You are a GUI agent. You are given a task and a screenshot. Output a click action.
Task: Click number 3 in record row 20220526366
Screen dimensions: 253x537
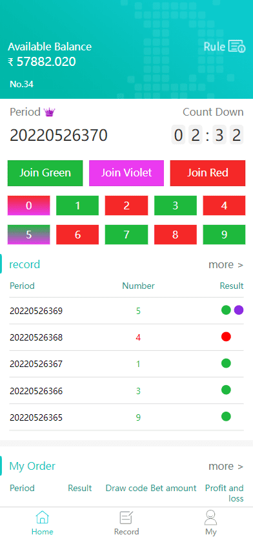click(138, 391)
